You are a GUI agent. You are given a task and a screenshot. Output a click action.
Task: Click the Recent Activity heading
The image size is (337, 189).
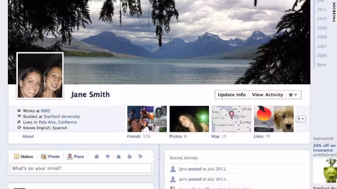pyautogui.click(x=184, y=158)
